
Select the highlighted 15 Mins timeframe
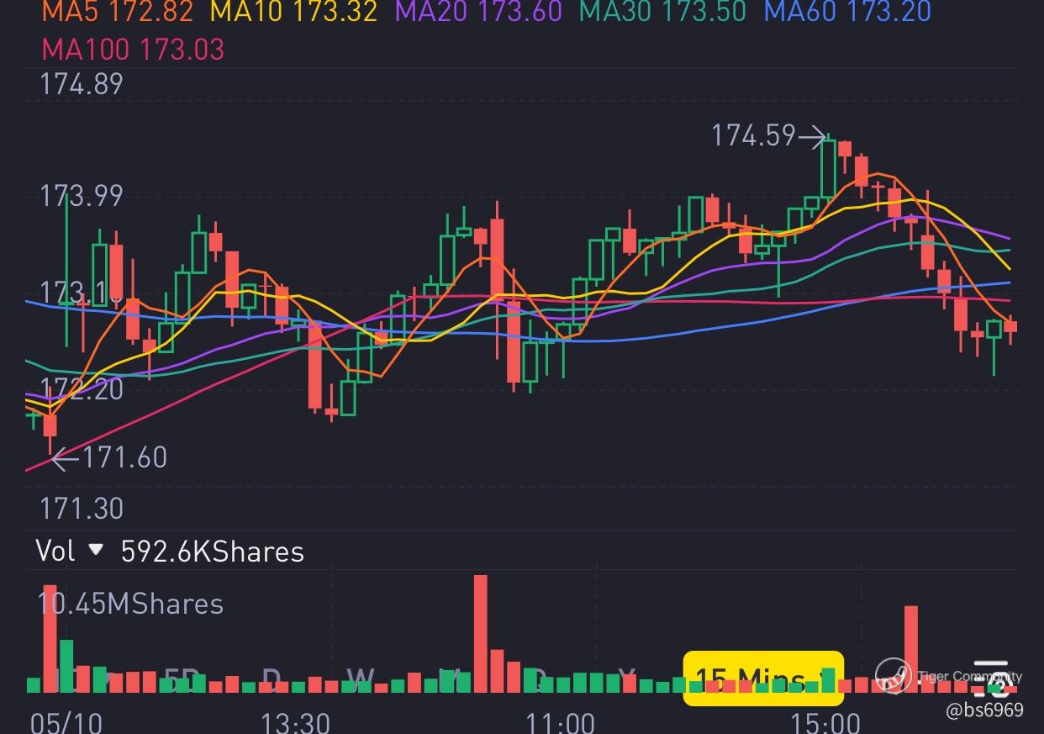(763, 678)
